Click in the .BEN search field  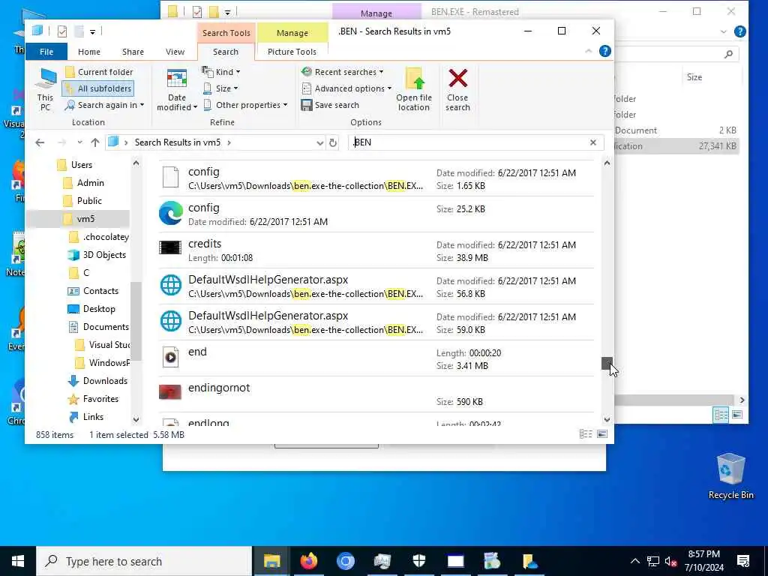point(469,142)
